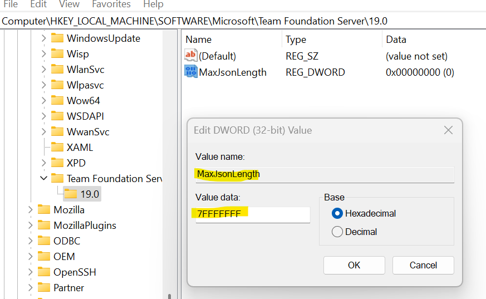This screenshot has height=299, width=486.
Task: Select the (Default) value name
Action: [217, 56]
